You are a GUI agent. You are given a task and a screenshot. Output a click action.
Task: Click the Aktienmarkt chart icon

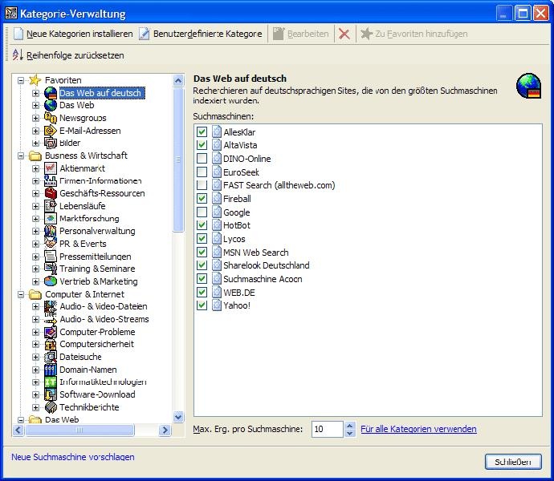(51, 168)
